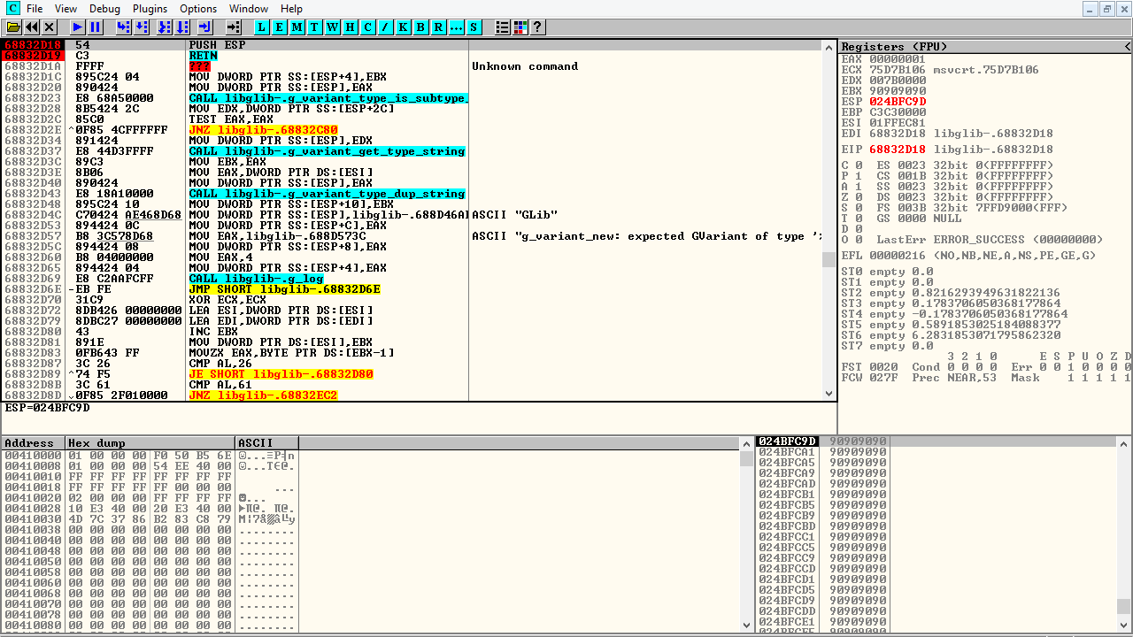Image resolution: width=1133 pixels, height=637 pixels.
Task: Click the disassembly scrollbar thumb
Action: [829, 259]
